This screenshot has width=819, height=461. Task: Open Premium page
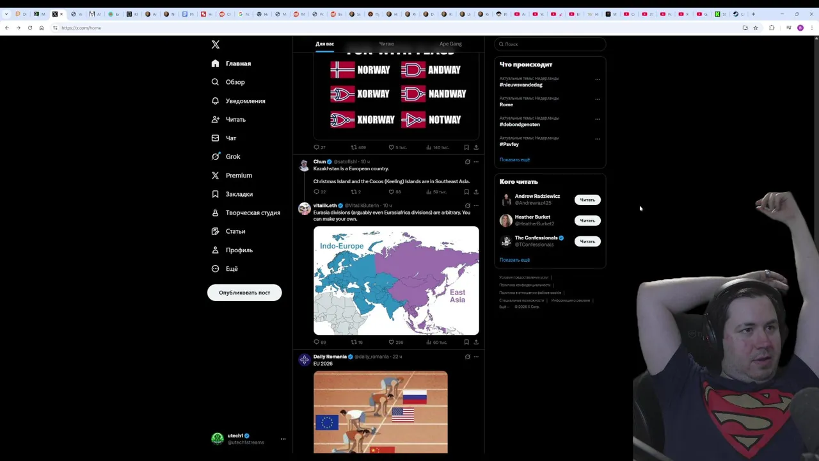point(232,175)
